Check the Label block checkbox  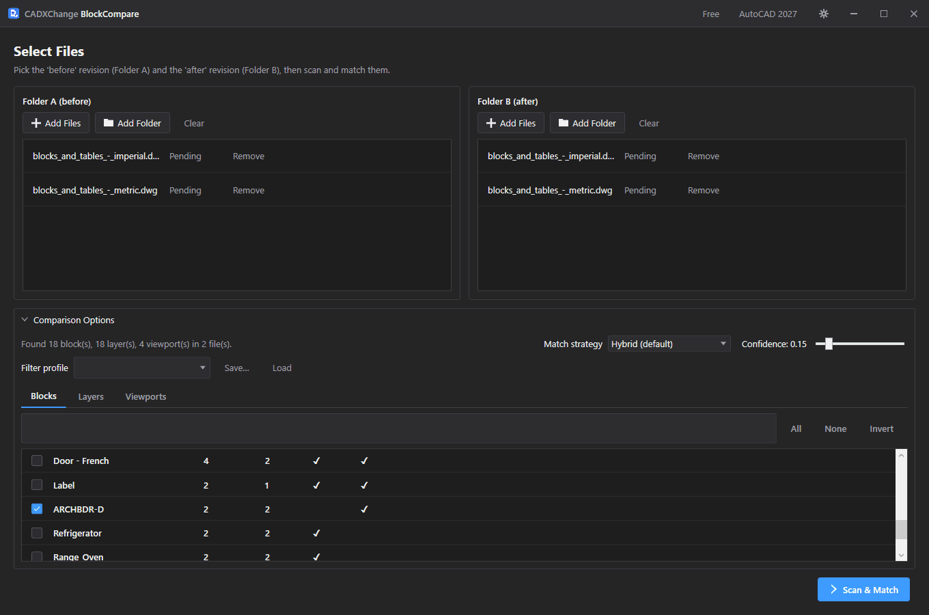tap(37, 485)
